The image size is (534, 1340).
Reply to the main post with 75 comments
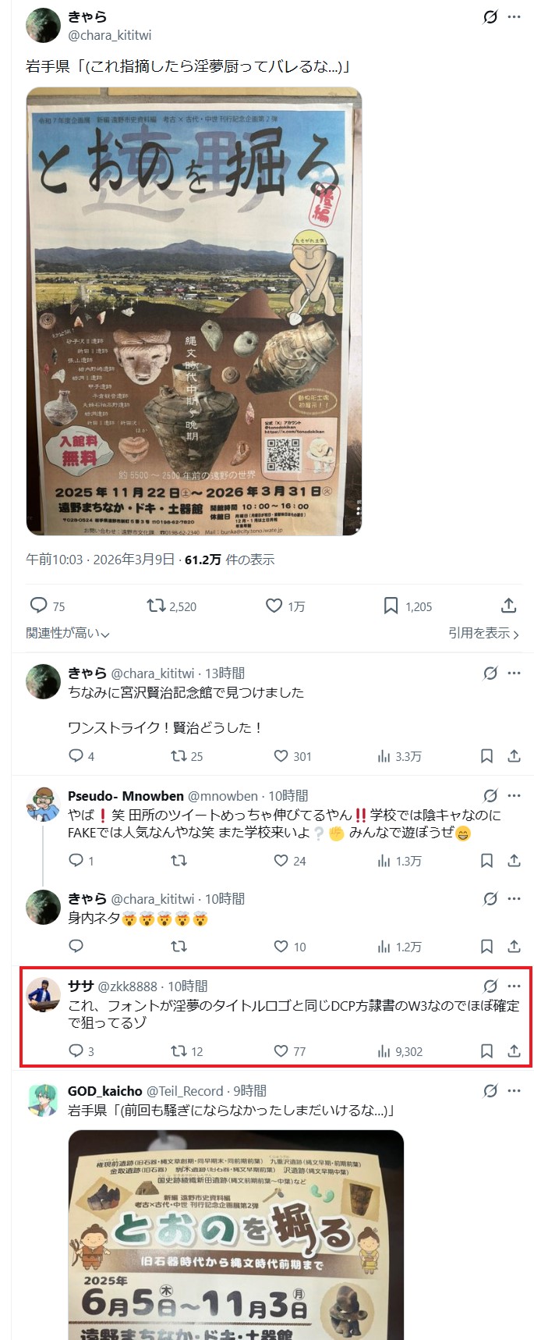point(47,606)
